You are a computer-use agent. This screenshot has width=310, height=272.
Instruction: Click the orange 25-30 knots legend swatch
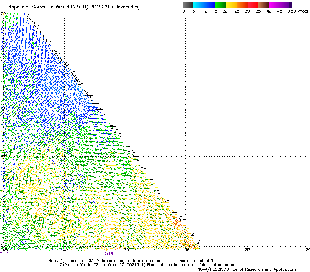tap(242, 5)
